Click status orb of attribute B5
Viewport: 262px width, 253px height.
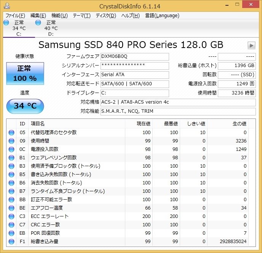[x=11, y=175]
